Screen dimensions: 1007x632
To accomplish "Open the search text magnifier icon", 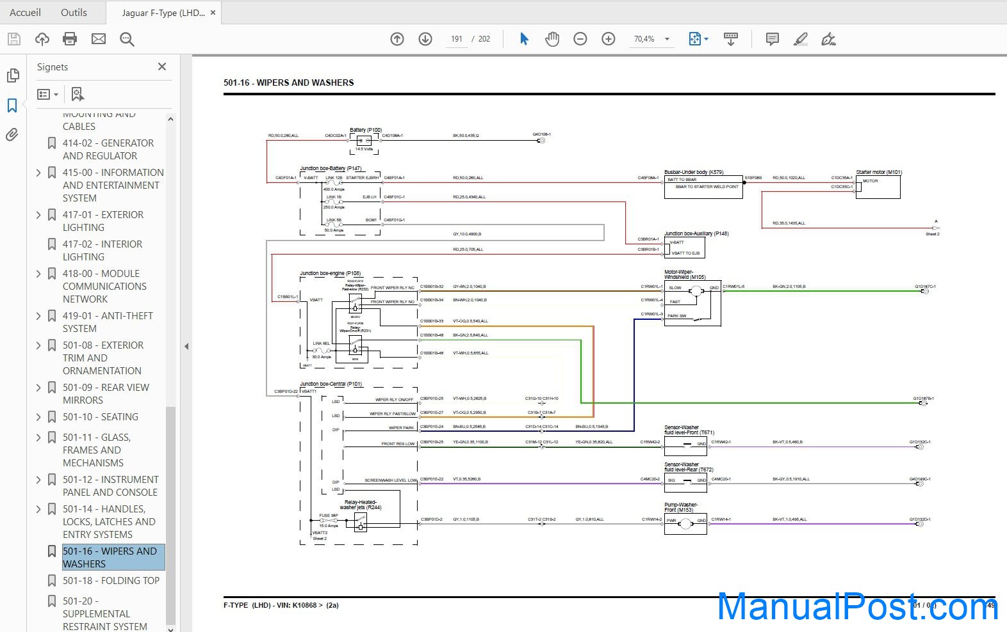I will click(127, 40).
